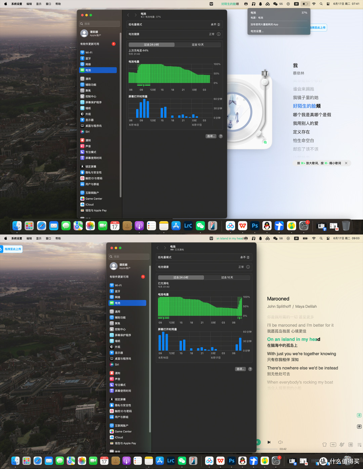Click the 搜索 field in the 37% settings window

click(x=99, y=24)
